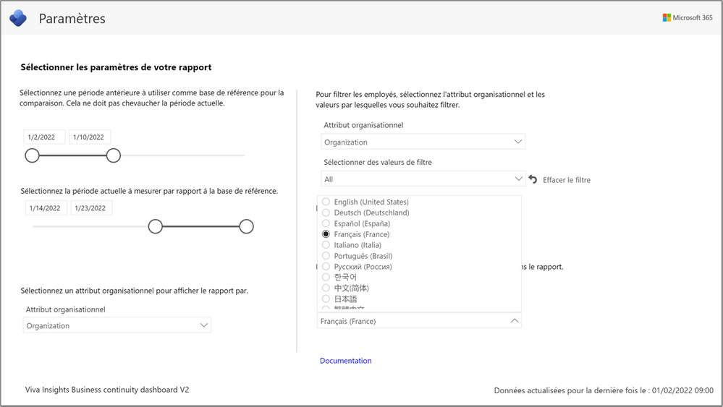
Task: Click the 1/2/2022 start date field
Action: click(x=44, y=137)
